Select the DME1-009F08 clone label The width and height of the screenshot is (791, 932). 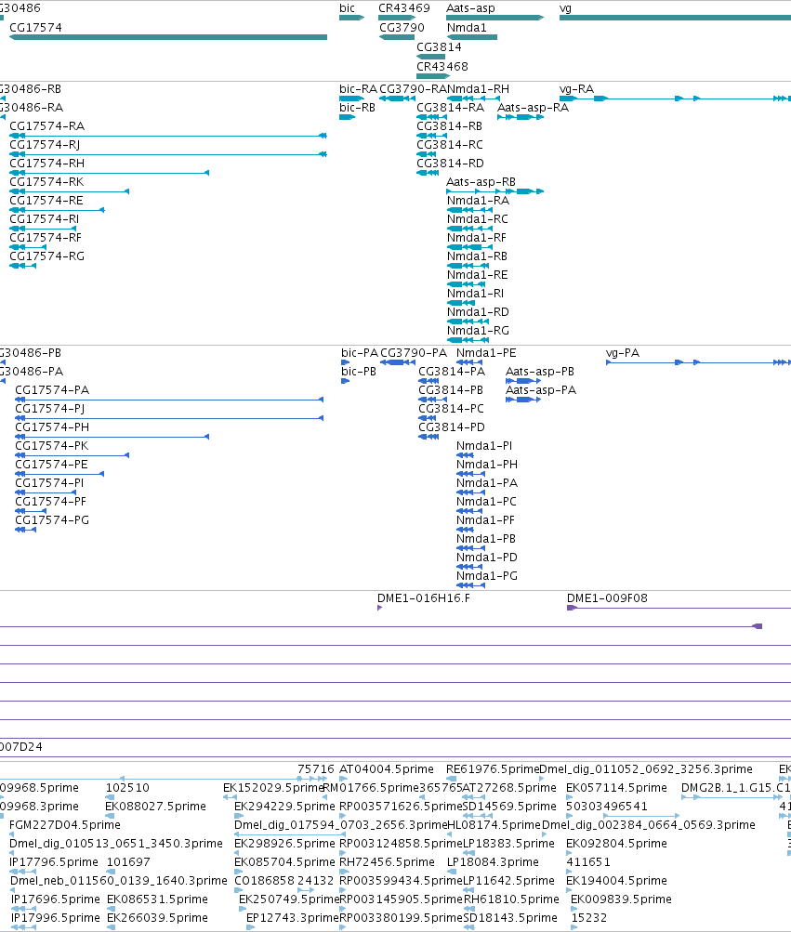[607, 598]
